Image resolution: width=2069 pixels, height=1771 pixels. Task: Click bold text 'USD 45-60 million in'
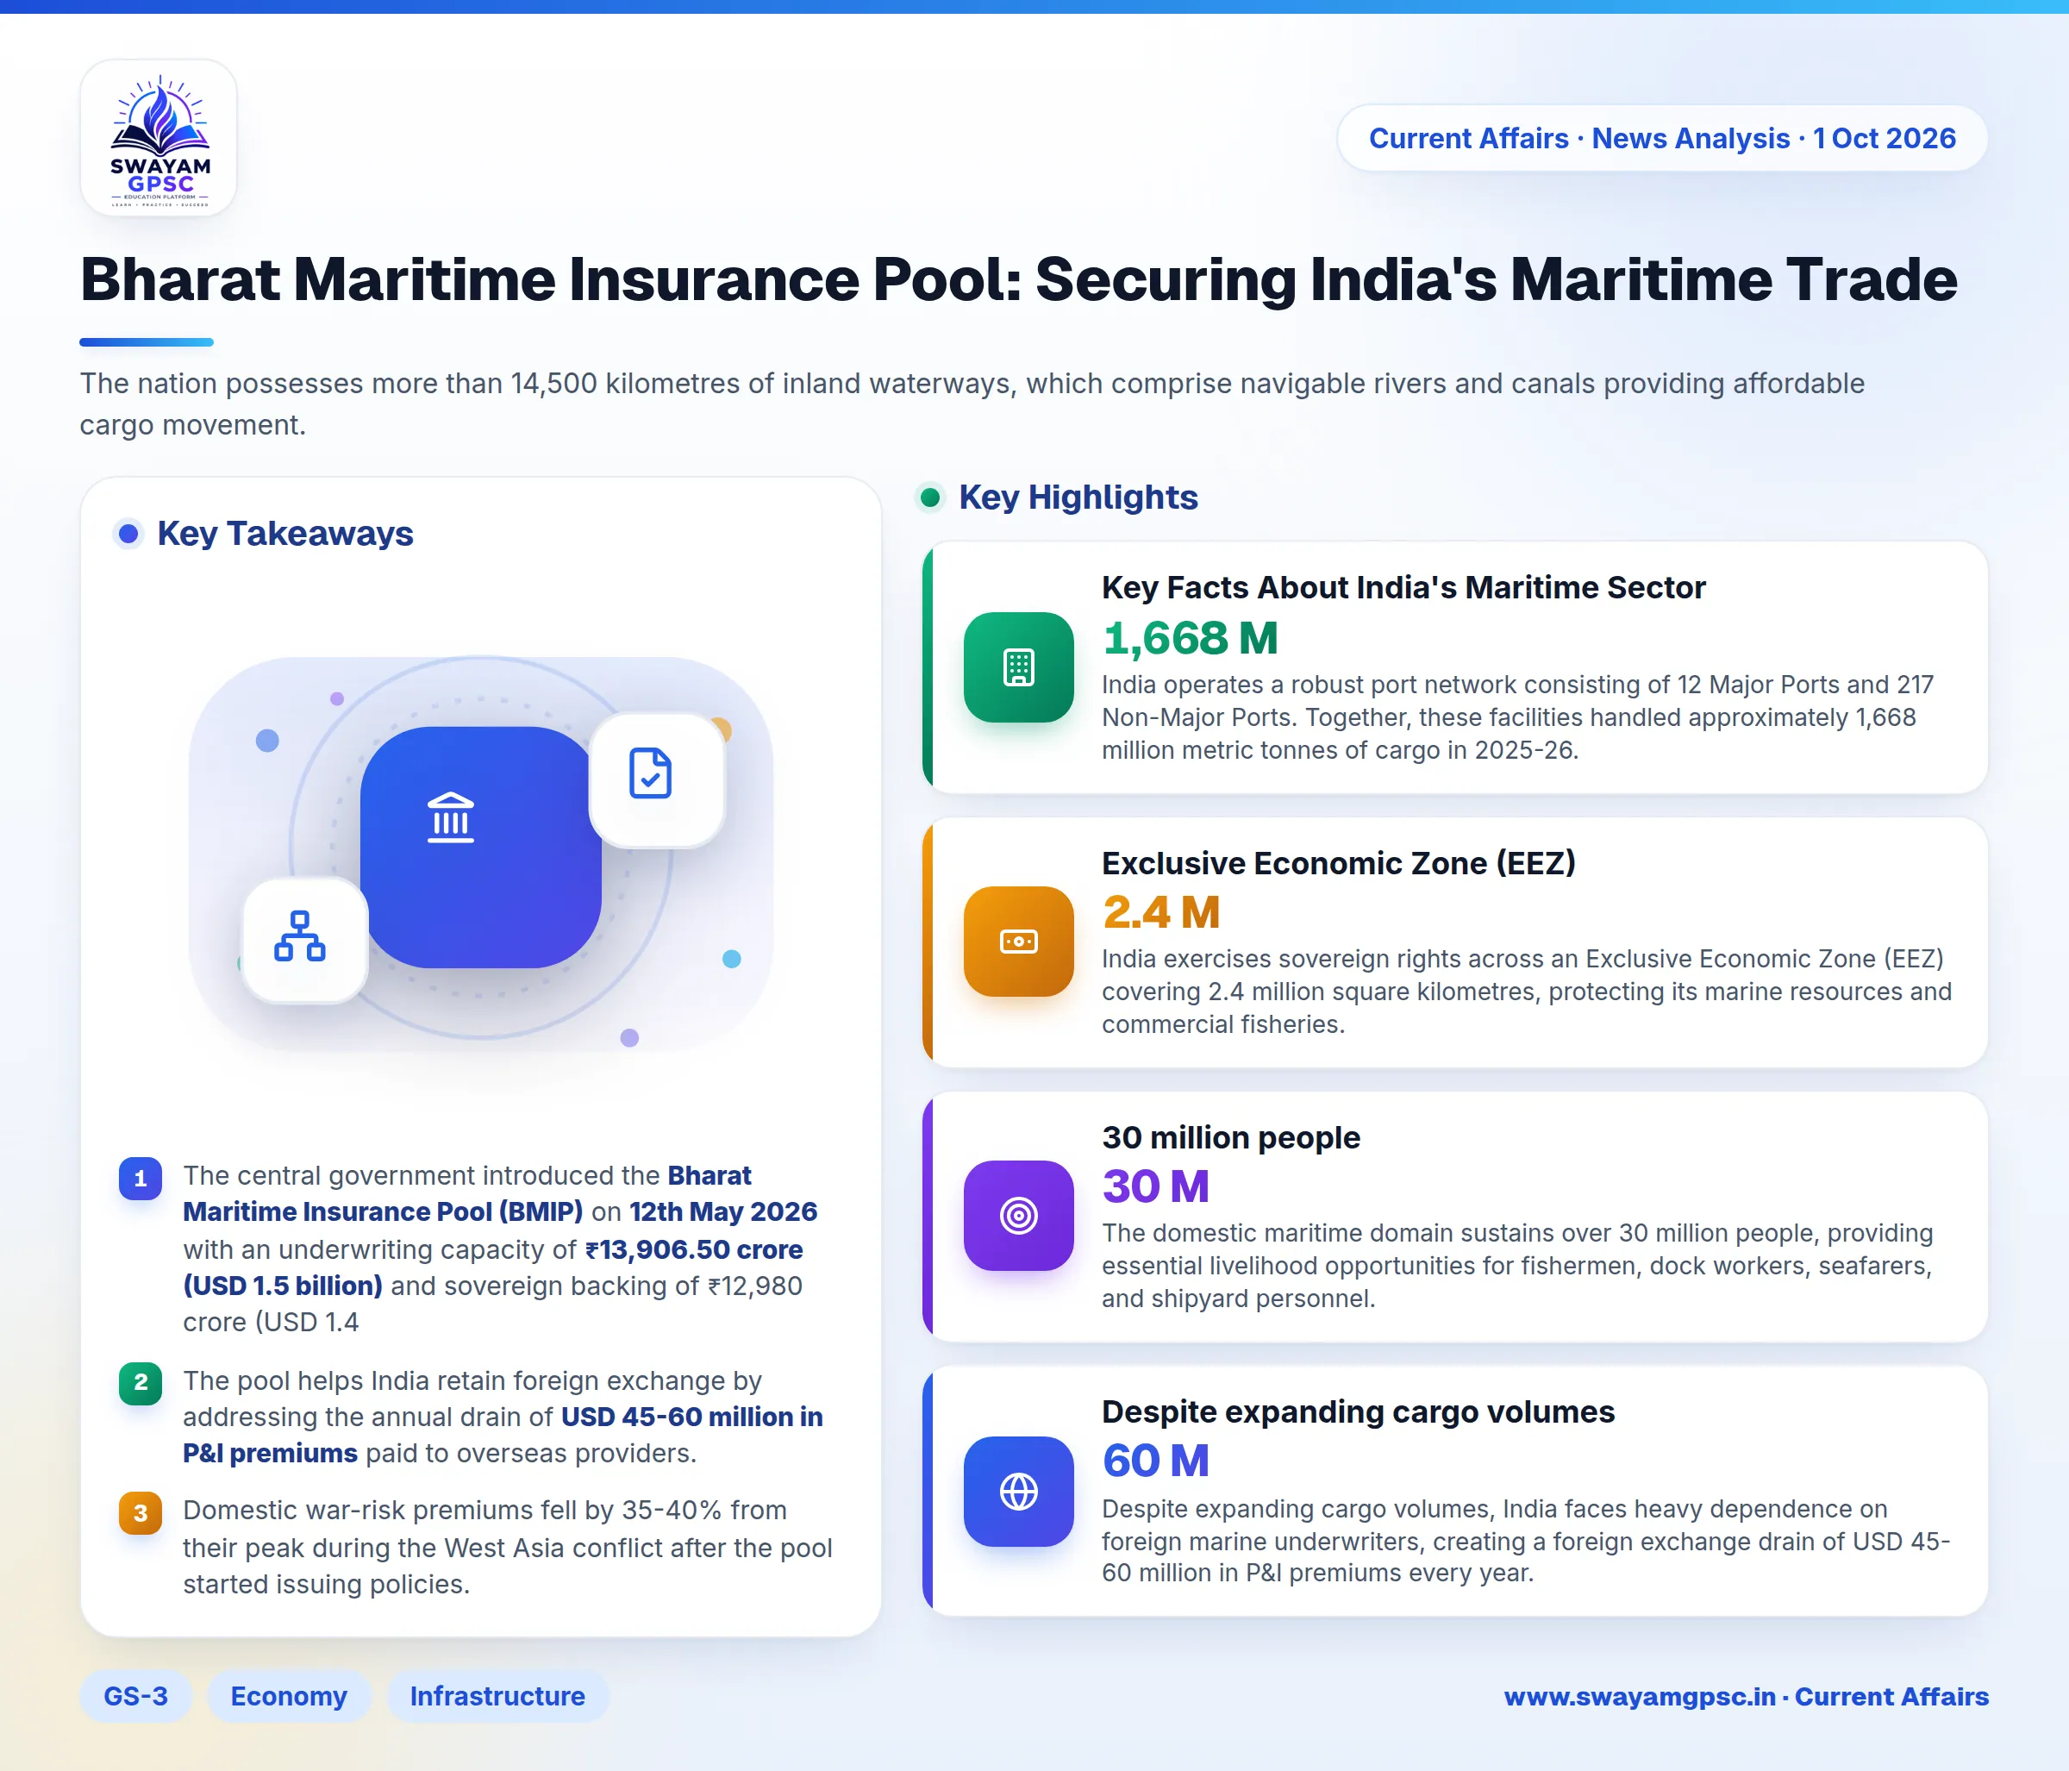[x=692, y=1417]
